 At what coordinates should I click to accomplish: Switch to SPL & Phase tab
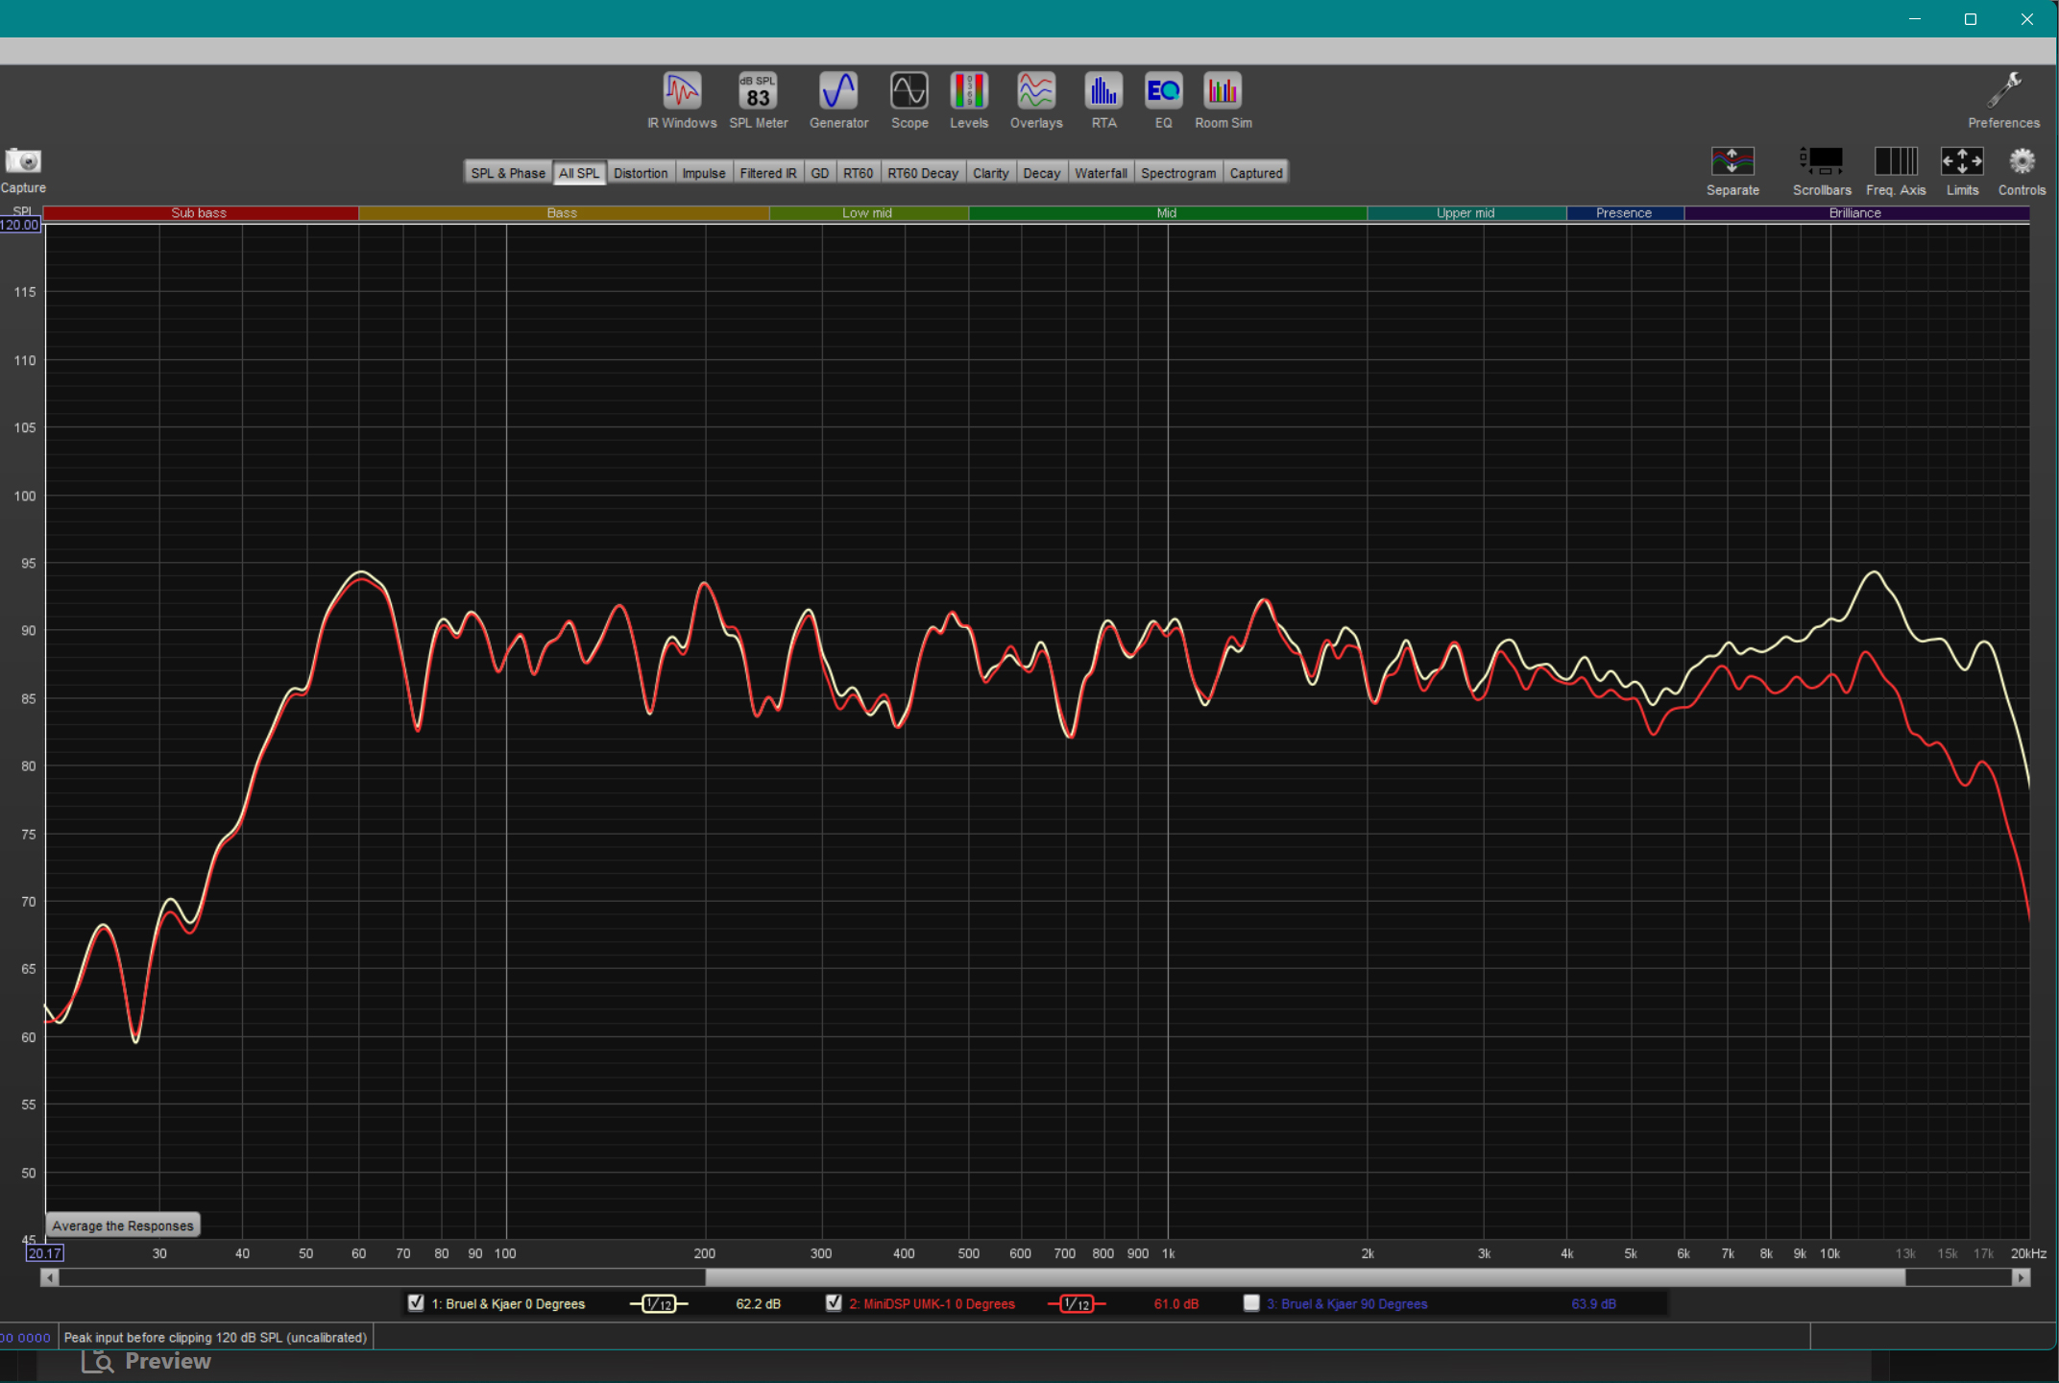[x=508, y=173]
